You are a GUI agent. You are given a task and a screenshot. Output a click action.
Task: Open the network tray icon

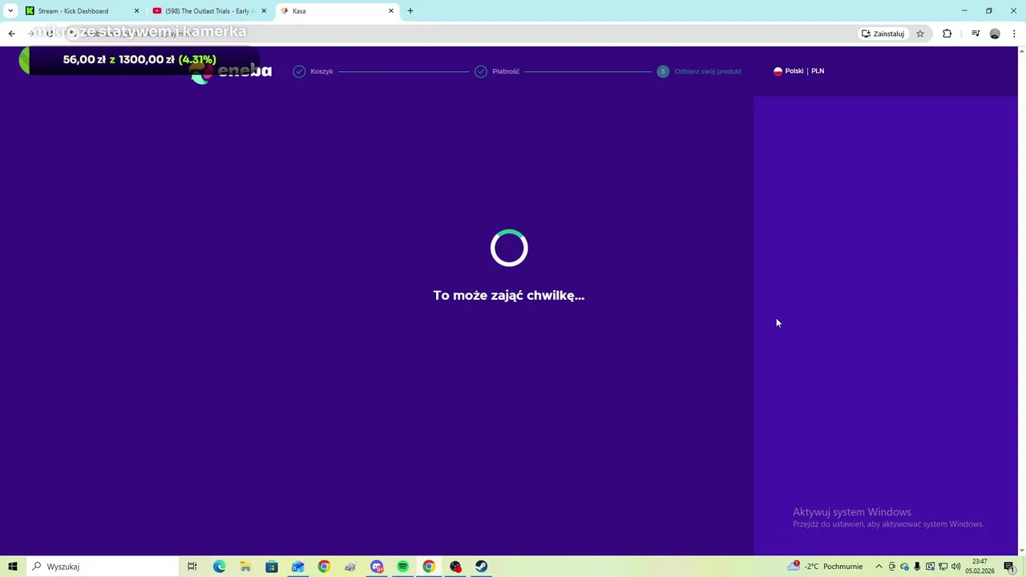(x=943, y=567)
